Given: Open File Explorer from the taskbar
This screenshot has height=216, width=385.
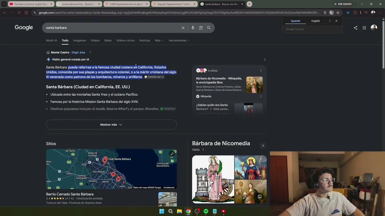Looking at the screenshot, I should (x=179, y=211).
